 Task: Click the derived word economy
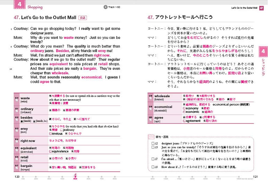click(x=192, y=108)
